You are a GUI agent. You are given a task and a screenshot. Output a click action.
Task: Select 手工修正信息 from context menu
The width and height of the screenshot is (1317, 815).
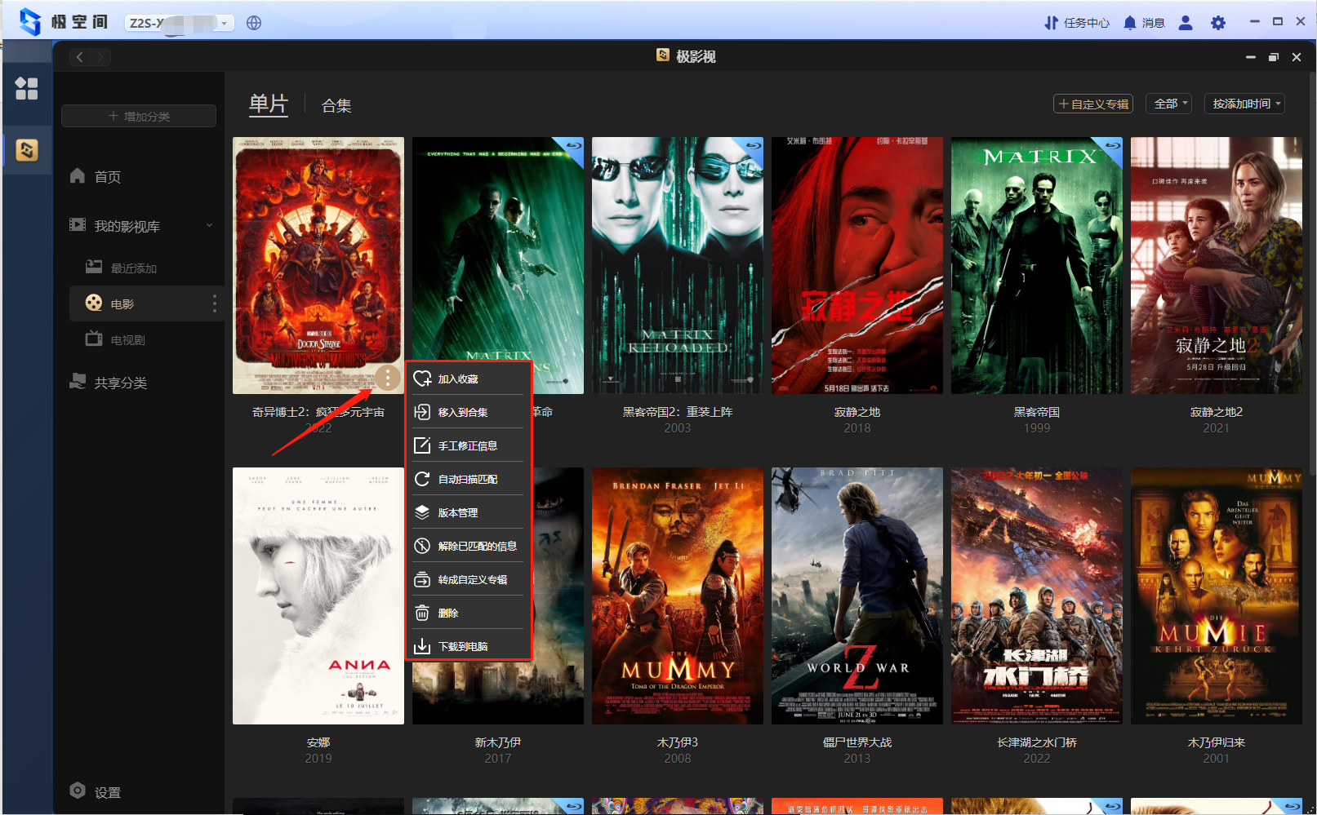click(468, 445)
